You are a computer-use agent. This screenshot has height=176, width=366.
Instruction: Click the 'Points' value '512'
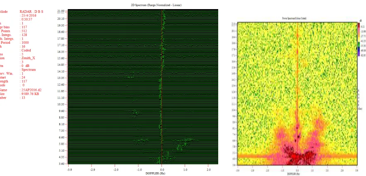24,31
